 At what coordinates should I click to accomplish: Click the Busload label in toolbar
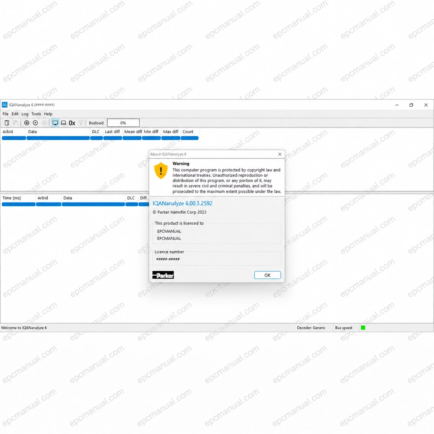[x=96, y=123]
